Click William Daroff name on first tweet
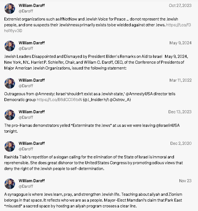 coord(32,6)
